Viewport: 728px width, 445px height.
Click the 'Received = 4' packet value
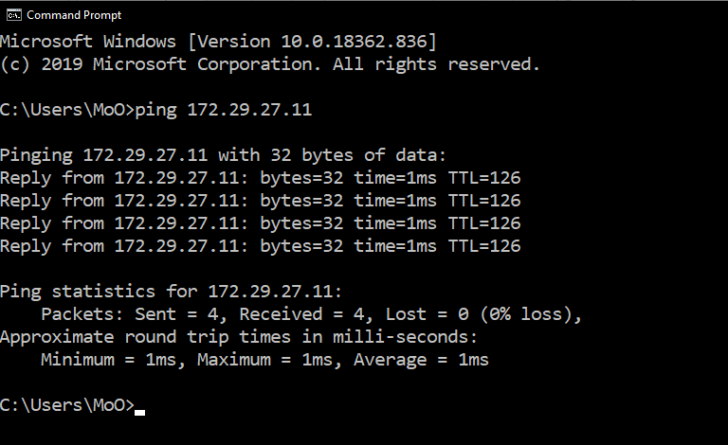[x=301, y=314]
